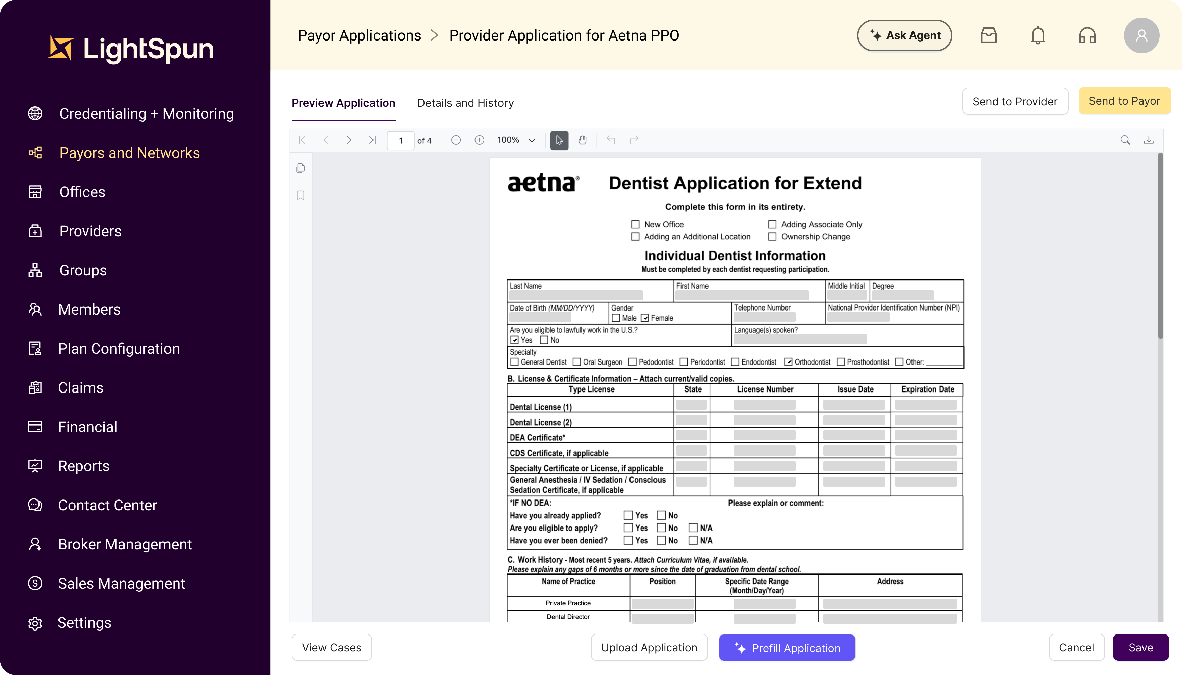This screenshot has height=675, width=1182.
Task: Open search in PDF viewer
Action: pos(1125,140)
